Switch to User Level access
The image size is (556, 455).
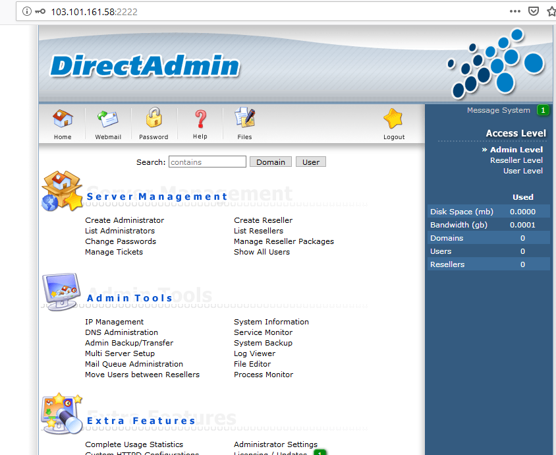click(522, 171)
